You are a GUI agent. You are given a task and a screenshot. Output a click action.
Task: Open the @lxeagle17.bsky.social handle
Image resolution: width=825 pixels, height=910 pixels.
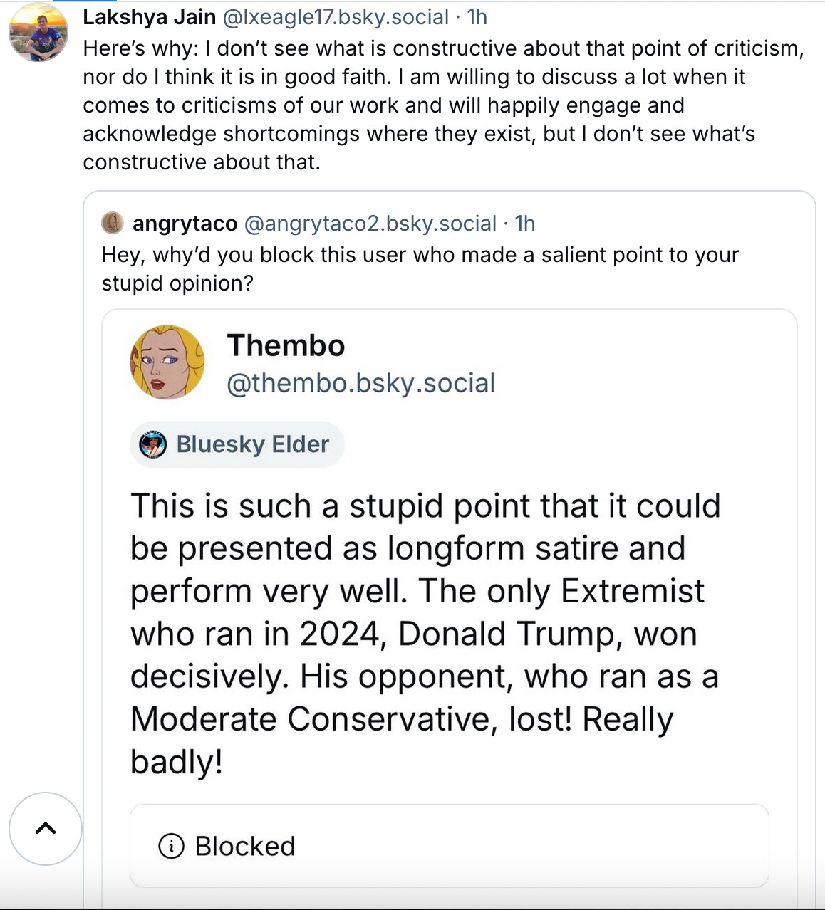click(336, 16)
